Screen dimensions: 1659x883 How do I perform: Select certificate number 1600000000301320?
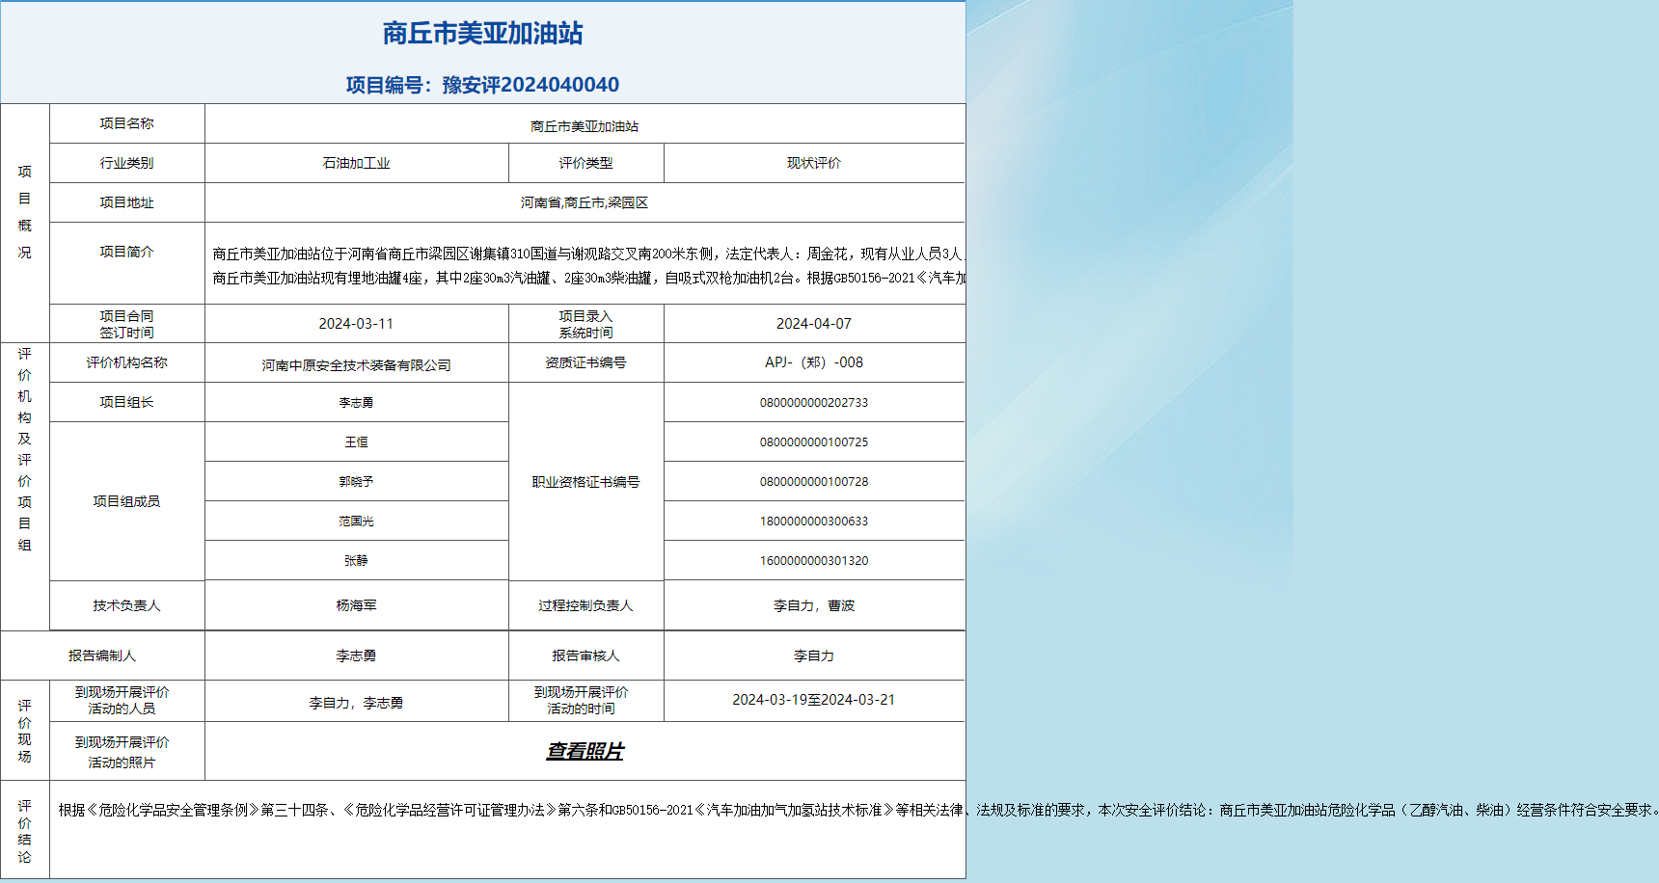pyautogui.click(x=814, y=561)
